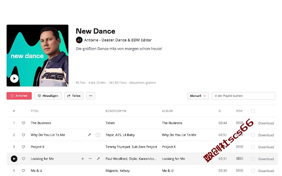Click Download in Project X row
This screenshot has width=282, height=176.
pyautogui.click(x=266, y=147)
